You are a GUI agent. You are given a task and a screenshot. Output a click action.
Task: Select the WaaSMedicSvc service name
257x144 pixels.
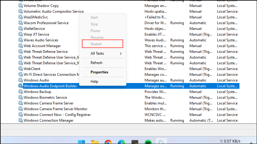pyautogui.click(x=36, y=17)
